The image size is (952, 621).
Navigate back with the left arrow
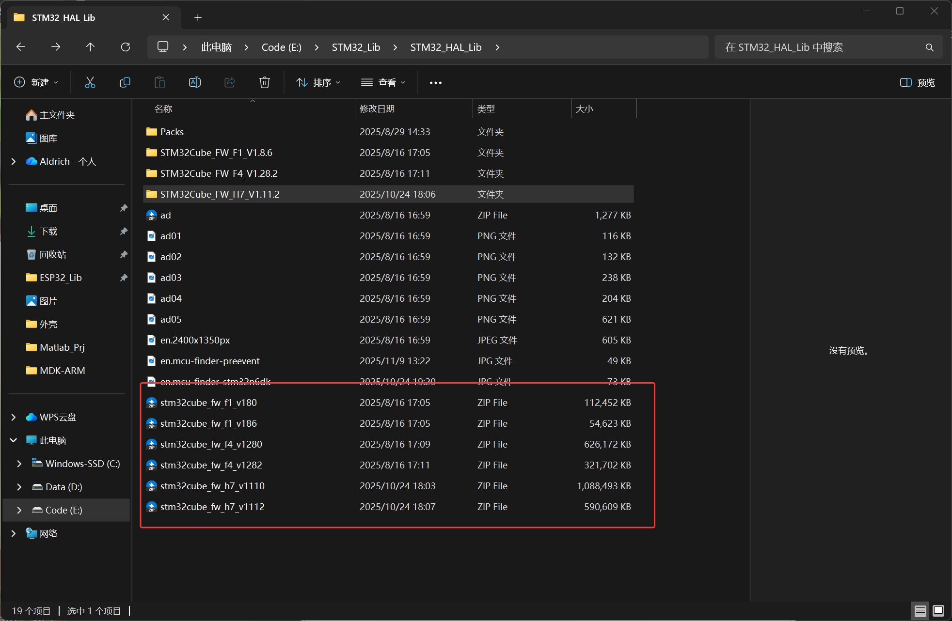(21, 47)
